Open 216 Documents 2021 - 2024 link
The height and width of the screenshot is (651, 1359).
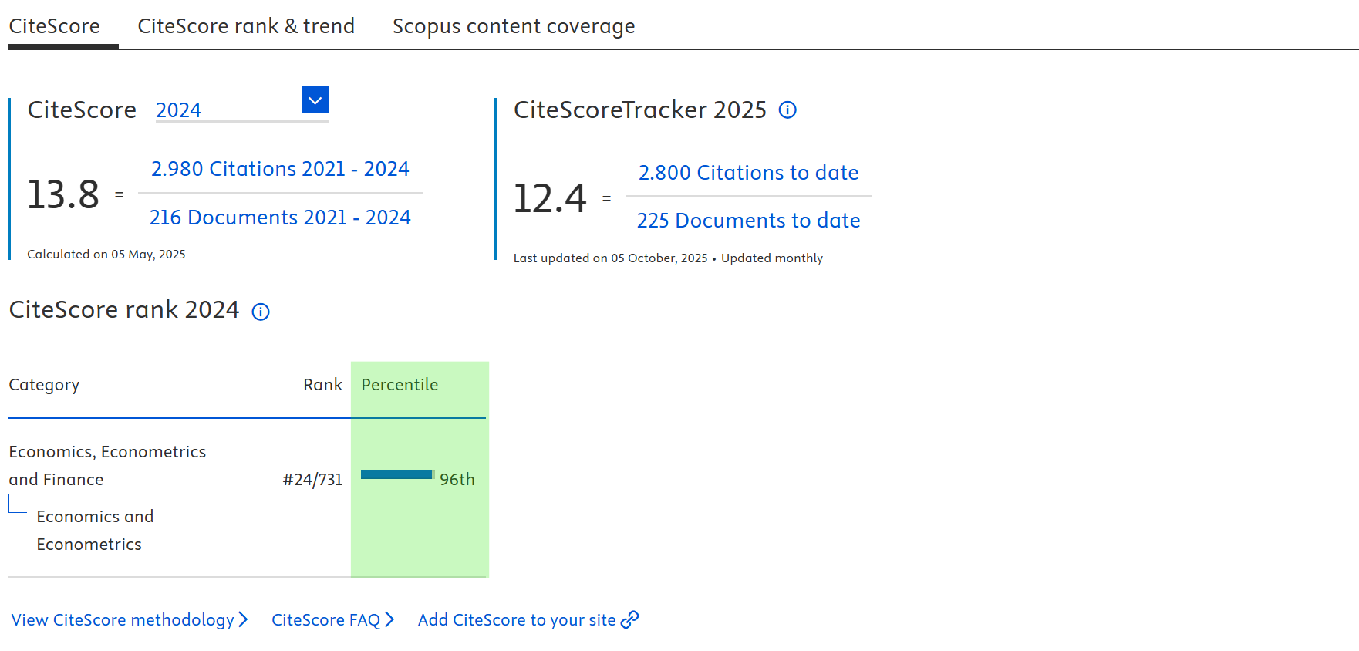pyautogui.click(x=280, y=218)
